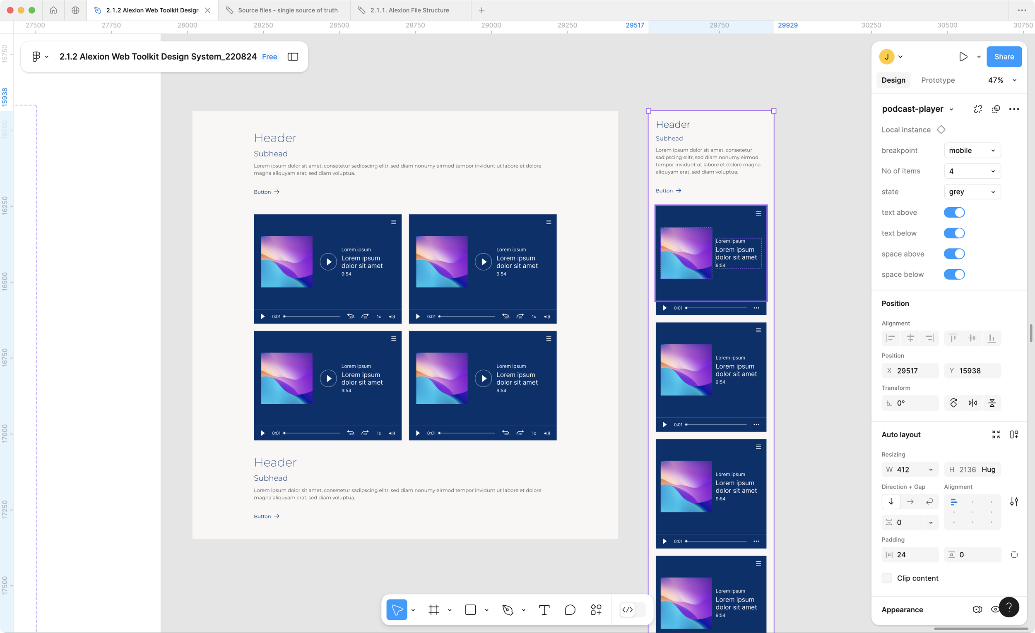1035x633 pixels.
Task: Click the blue Share button
Action: [1004, 57]
